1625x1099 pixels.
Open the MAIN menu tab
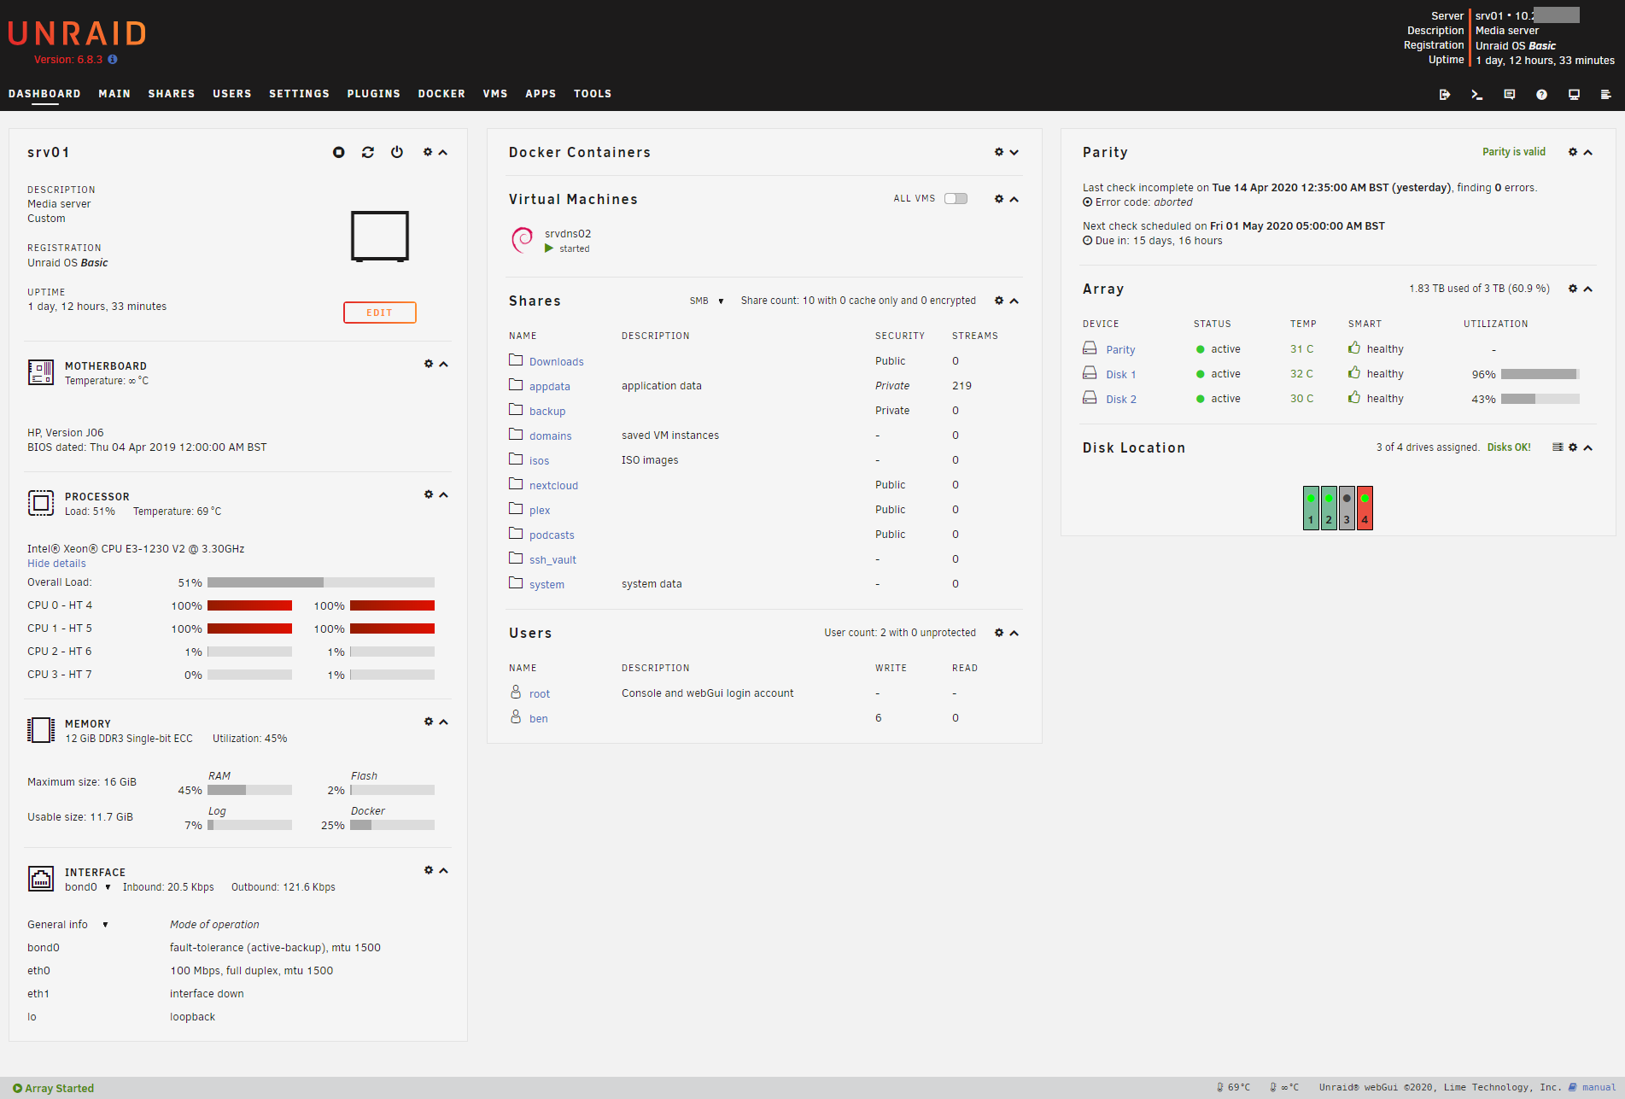coord(114,94)
